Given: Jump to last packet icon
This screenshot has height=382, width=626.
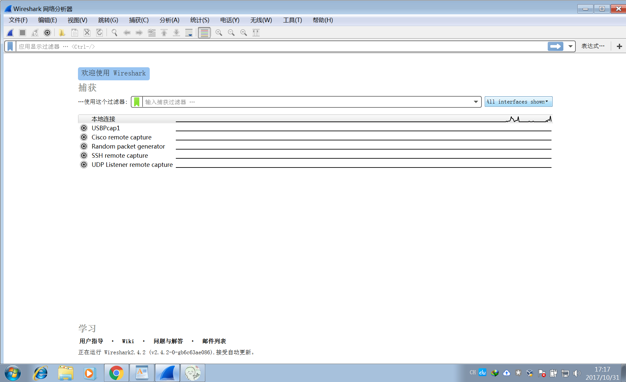Looking at the screenshot, I should (176, 33).
